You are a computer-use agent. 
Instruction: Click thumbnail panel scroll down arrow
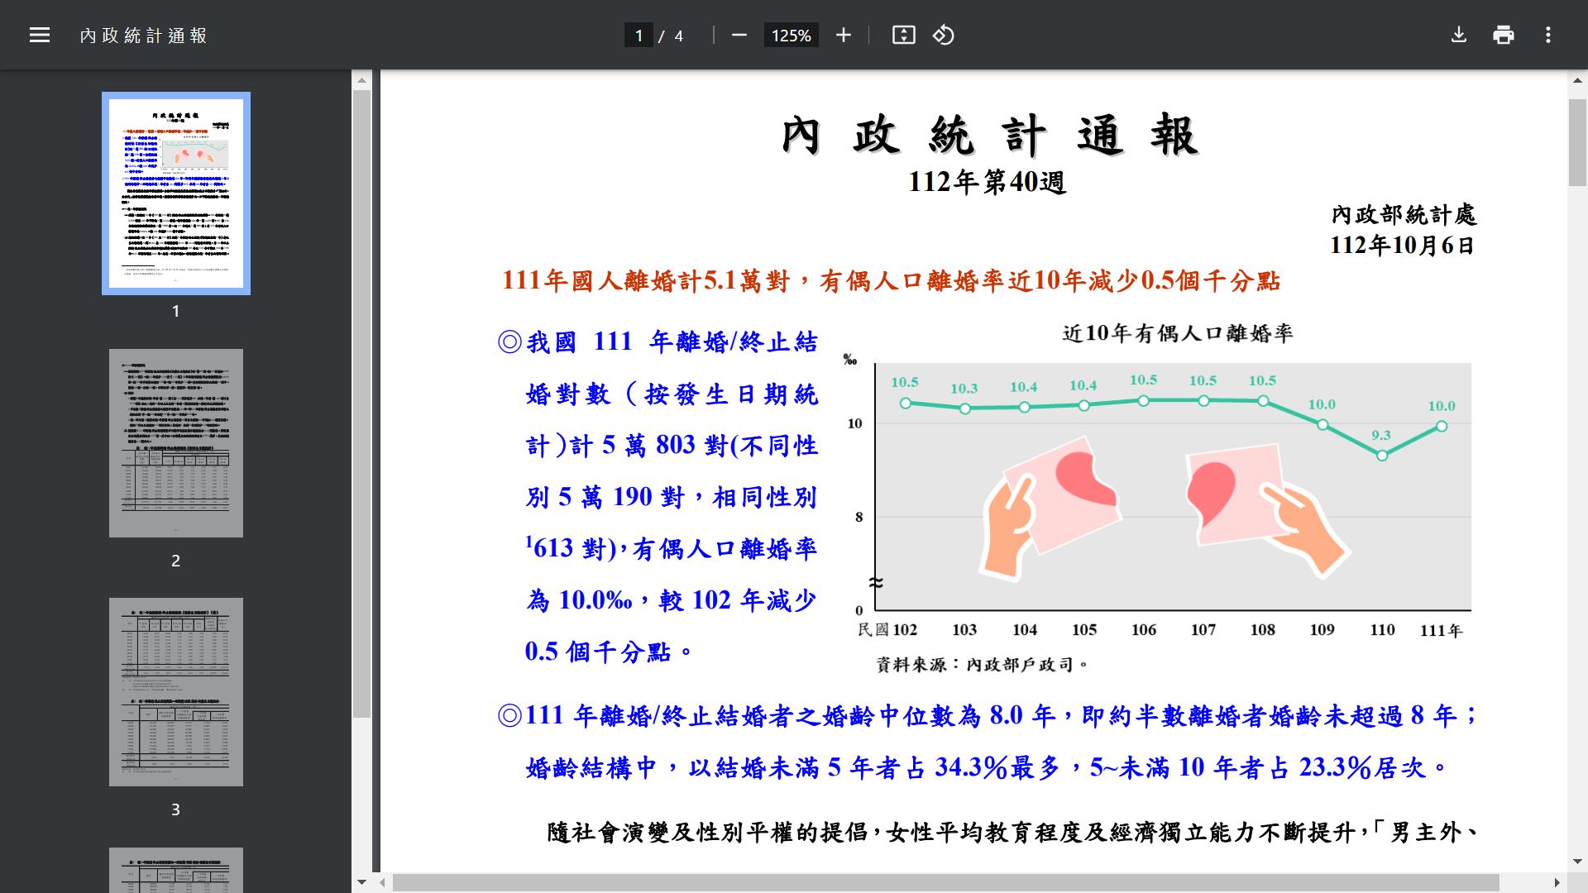(x=361, y=882)
